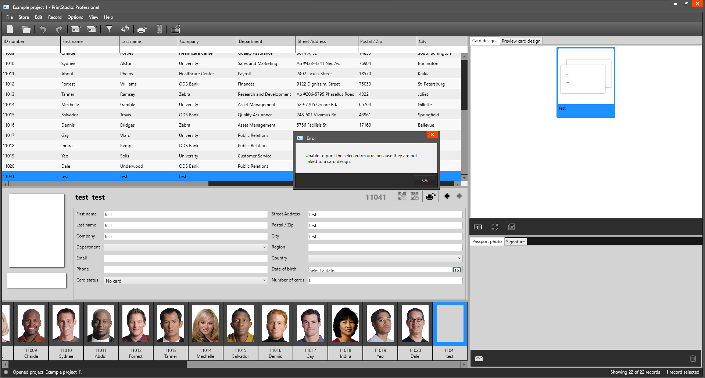Switch to the Preview card design tab
Viewport: 705px width, 378px height.
[521, 41]
